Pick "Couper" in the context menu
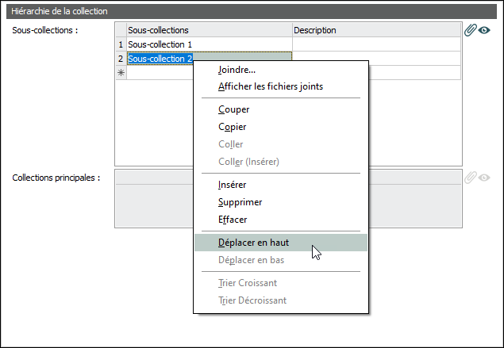This screenshot has width=504, height=348. [234, 109]
